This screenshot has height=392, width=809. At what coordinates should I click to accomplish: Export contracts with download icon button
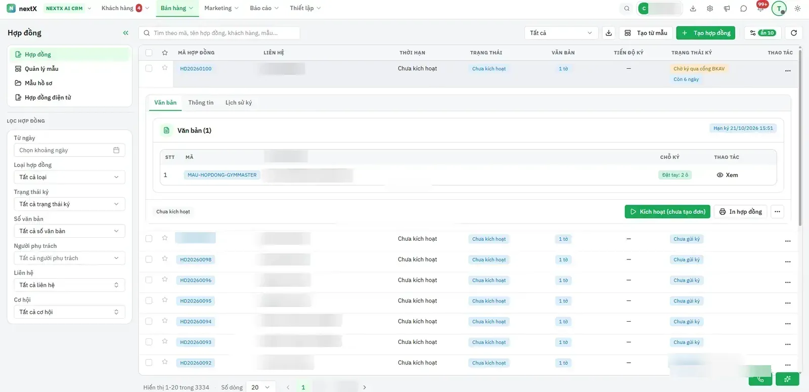(609, 33)
